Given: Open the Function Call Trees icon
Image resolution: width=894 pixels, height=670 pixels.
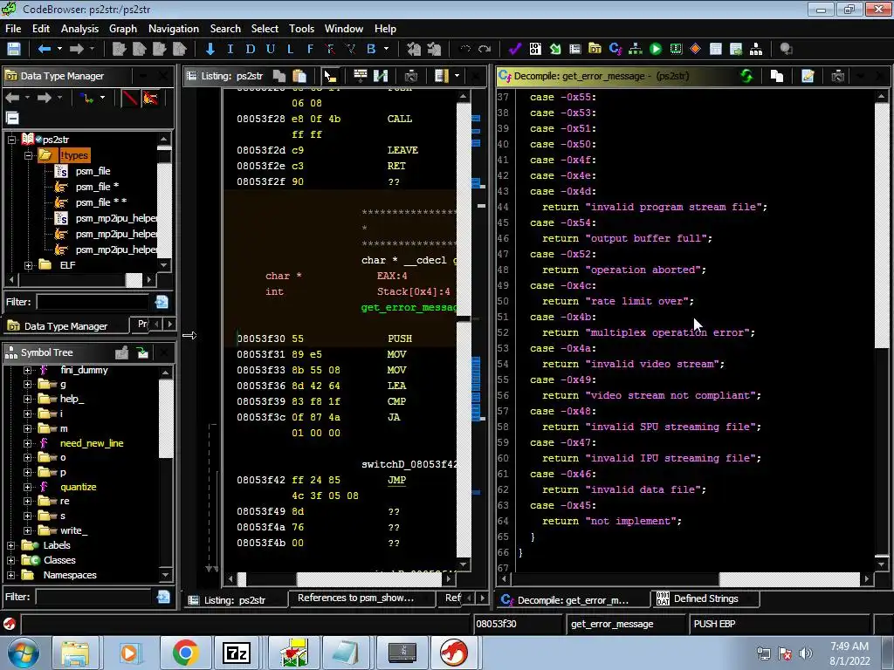Looking at the screenshot, I should 756,49.
